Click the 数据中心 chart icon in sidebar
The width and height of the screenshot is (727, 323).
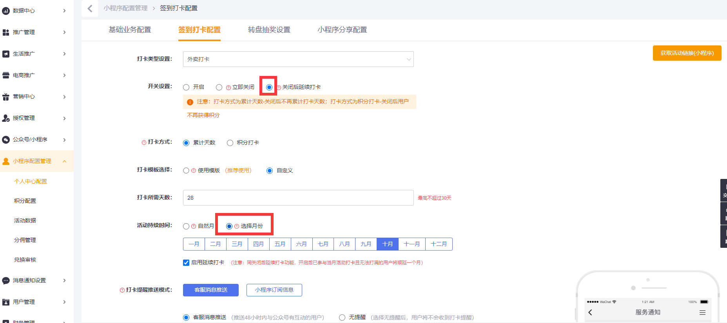[x=6, y=11]
